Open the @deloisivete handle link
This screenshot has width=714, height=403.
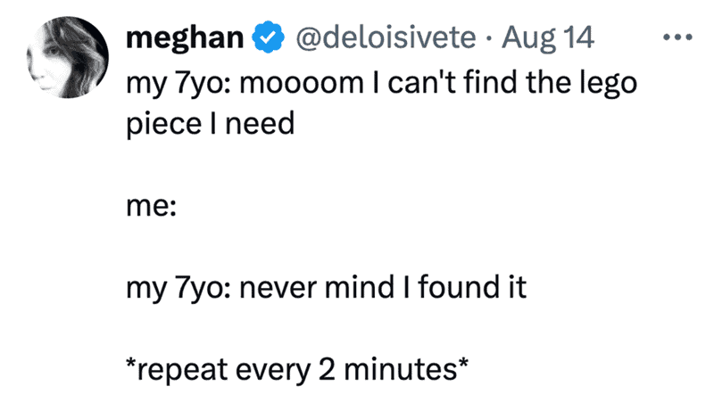coord(386,37)
